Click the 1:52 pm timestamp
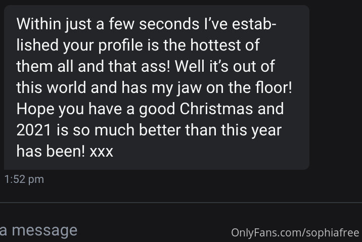The height and width of the screenshot is (242, 362). click(24, 179)
